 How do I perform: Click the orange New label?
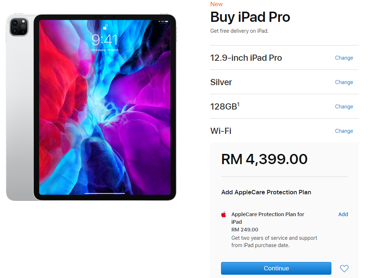click(216, 4)
